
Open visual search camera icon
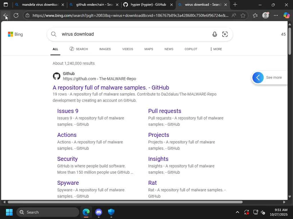click(x=225, y=34)
